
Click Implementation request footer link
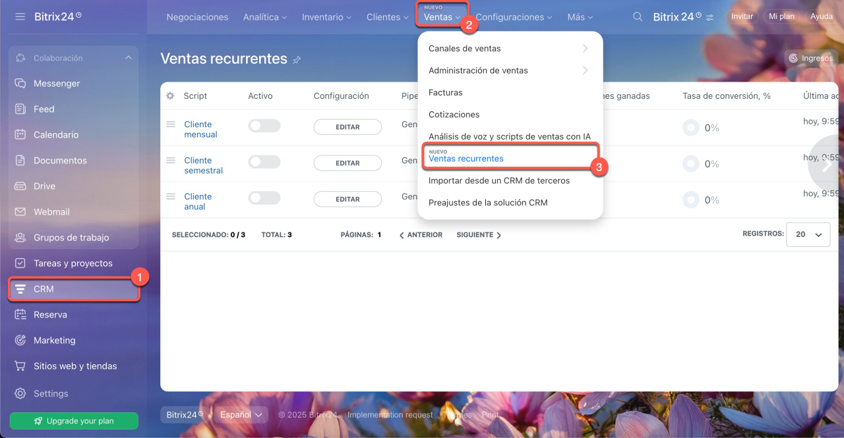point(390,415)
